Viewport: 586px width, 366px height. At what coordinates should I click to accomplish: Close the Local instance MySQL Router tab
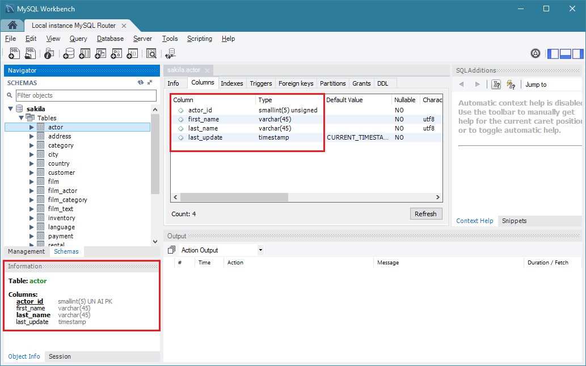point(124,26)
